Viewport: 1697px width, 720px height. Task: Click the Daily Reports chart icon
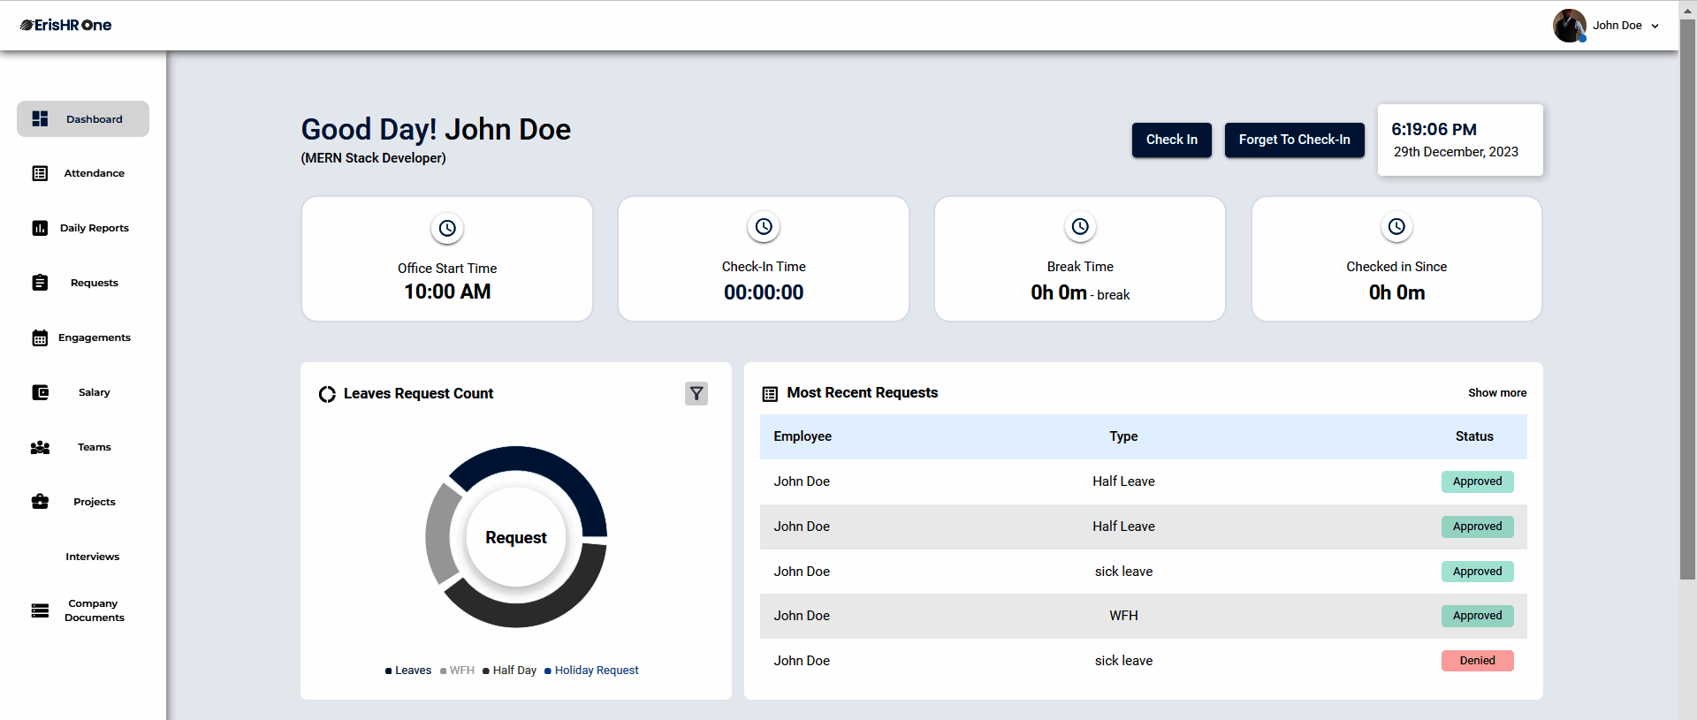[x=40, y=228]
